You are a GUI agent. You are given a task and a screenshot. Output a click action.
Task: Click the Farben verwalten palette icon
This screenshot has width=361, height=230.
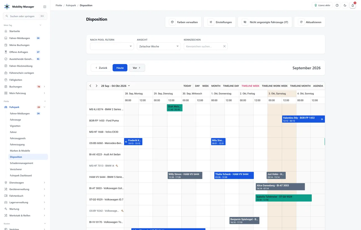point(172,22)
